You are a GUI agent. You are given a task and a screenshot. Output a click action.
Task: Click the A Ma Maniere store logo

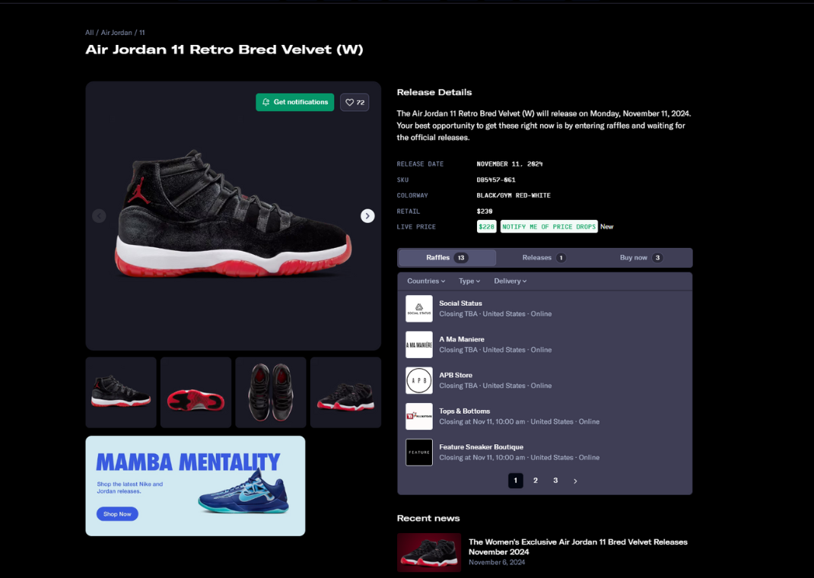(x=419, y=345)
